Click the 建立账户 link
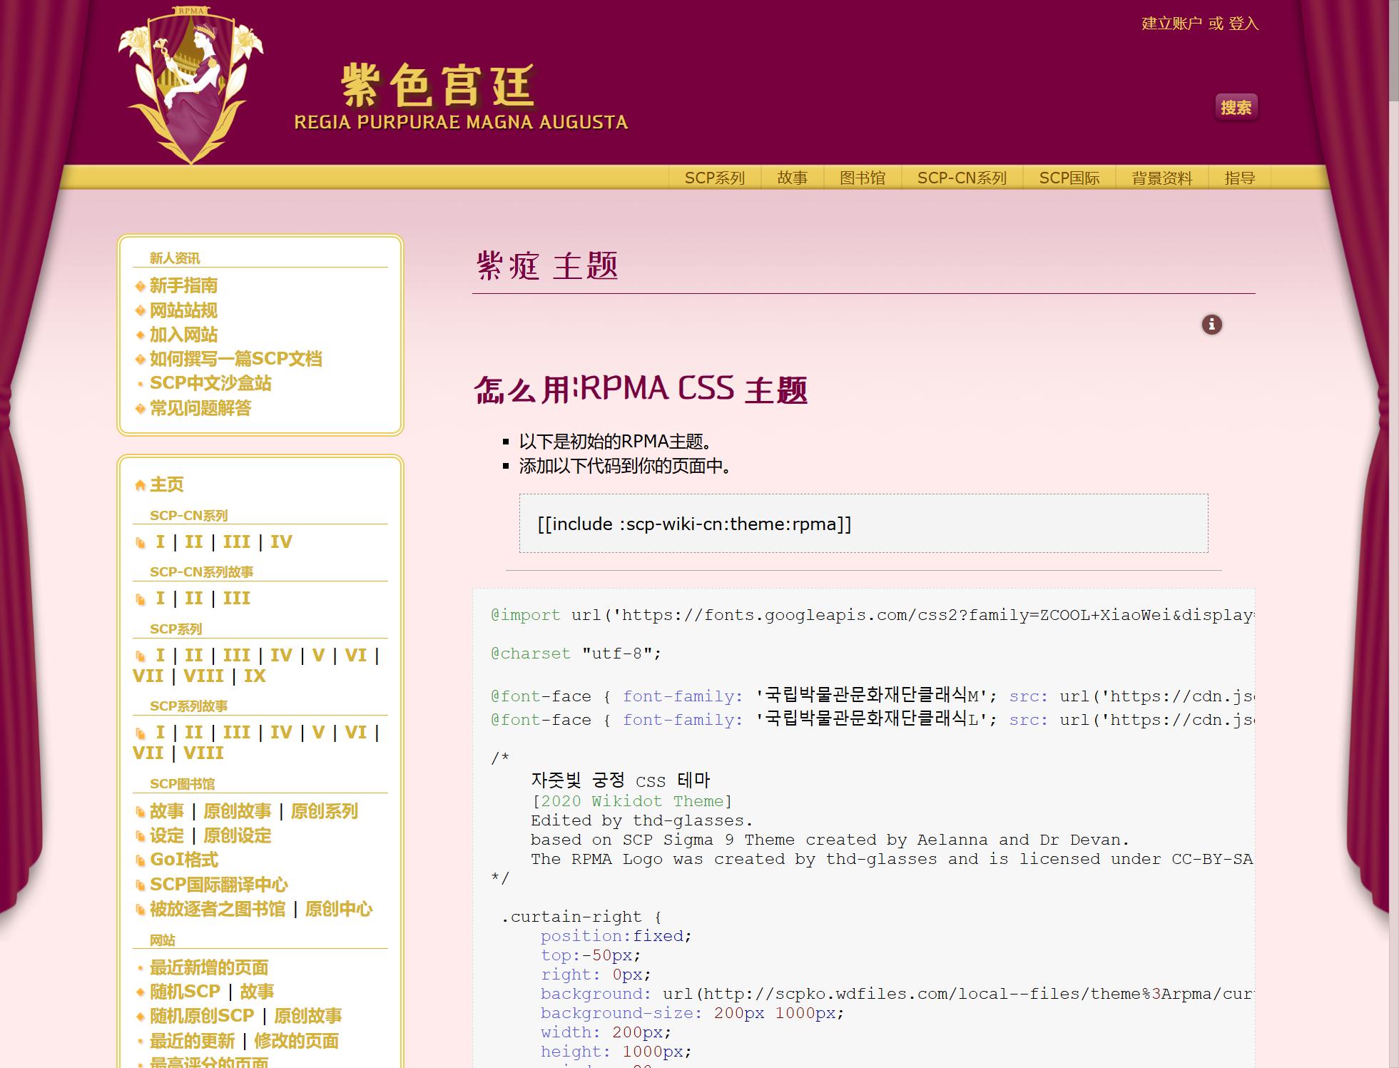 pos(1171,24)
